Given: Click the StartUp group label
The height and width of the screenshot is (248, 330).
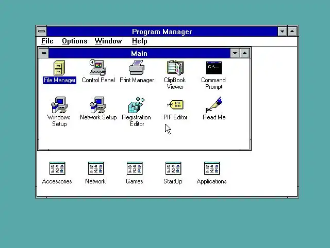Looking at the screenshot, I should click(173, 181).
